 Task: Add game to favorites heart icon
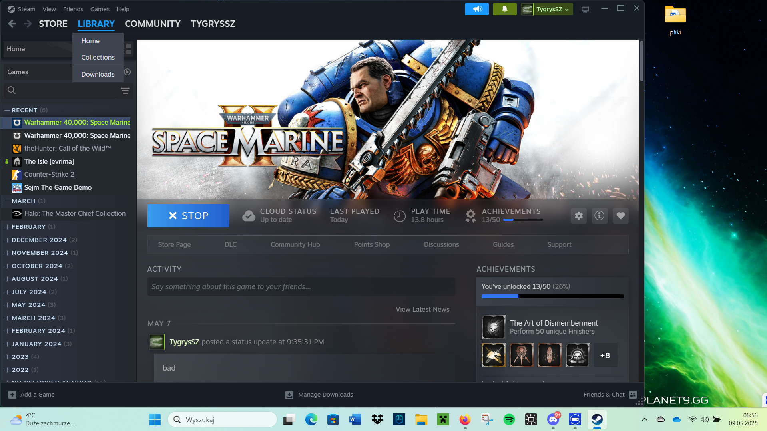(620, 216)
